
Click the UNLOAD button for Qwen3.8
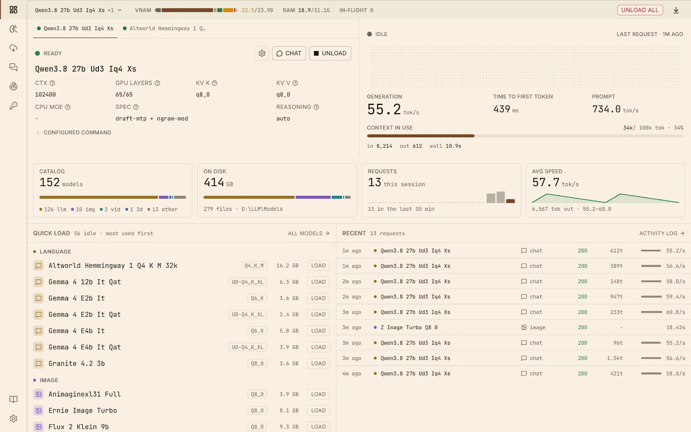[x=330, y=53]
